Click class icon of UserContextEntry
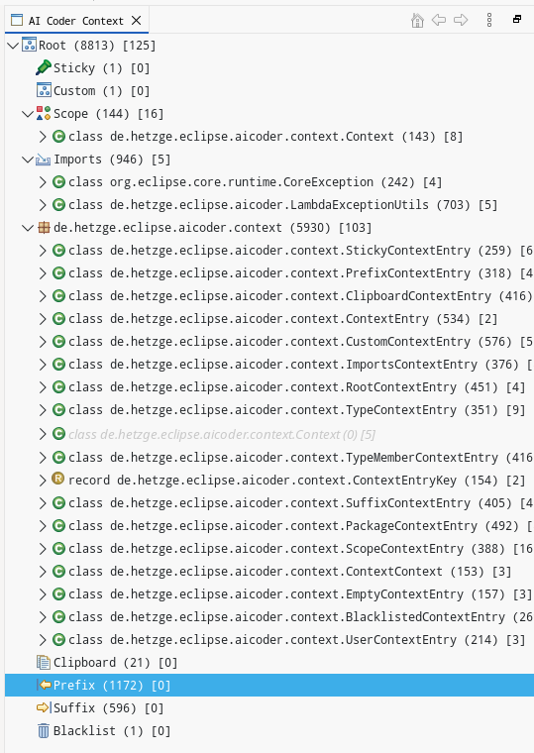 point(58,639)
